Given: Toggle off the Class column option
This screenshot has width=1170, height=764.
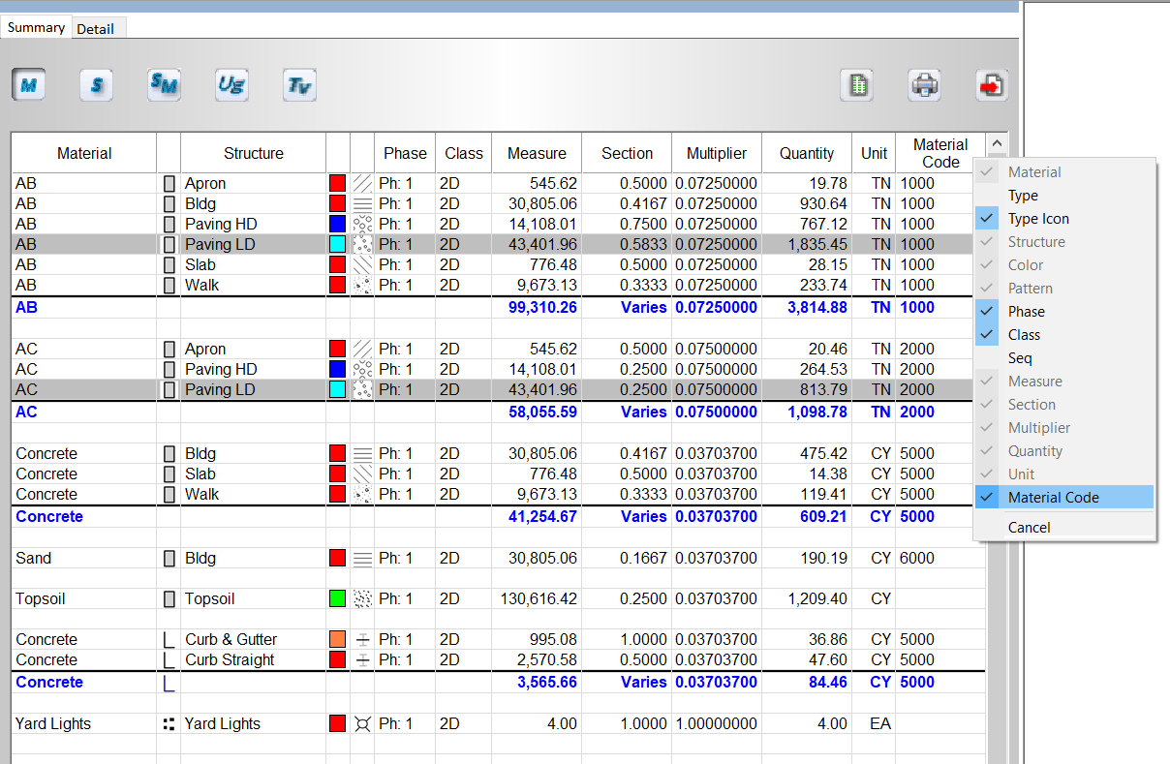Looking at the screenshot, I should [x=1024, y=335].
